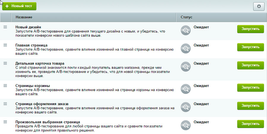Launch the Страницы корзины test
Viewport: 267px width, 134px height.
pyautogui.click(x=250, y=87)
